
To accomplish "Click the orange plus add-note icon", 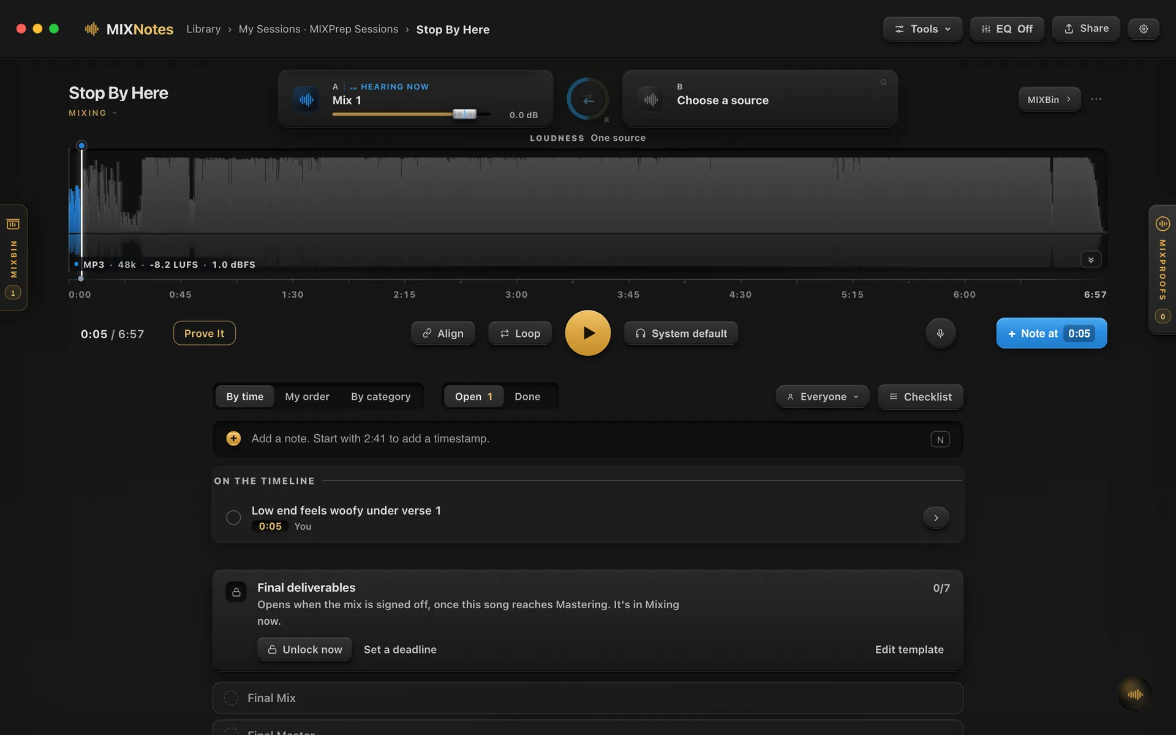I will (233, 439).
